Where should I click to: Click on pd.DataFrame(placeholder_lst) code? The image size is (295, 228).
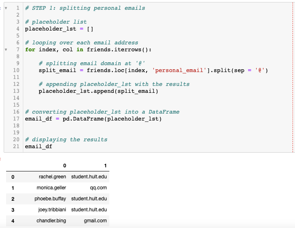112,119
